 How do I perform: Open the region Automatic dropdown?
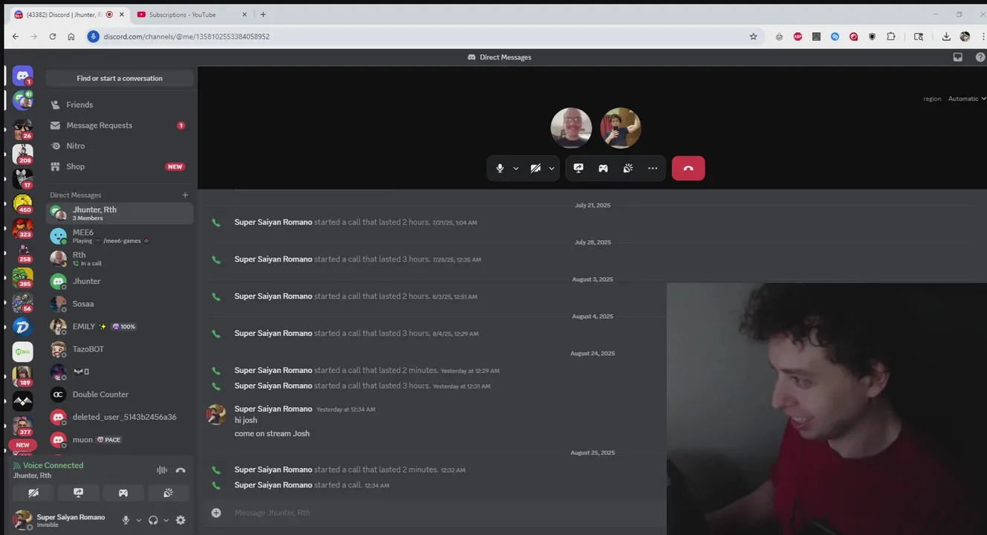[966, 99]
